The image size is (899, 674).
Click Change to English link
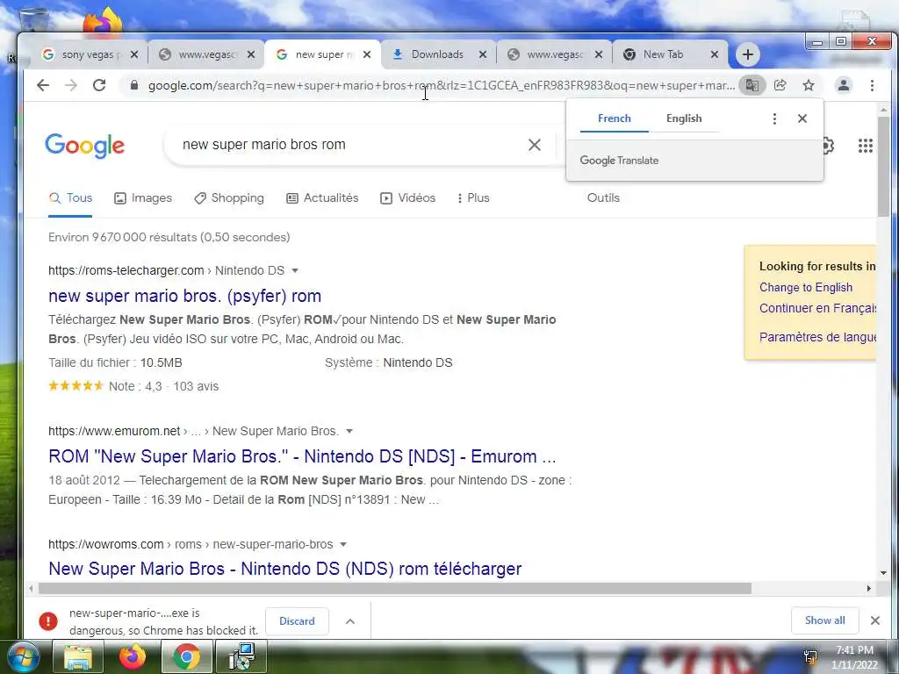(x=806, y=288)
